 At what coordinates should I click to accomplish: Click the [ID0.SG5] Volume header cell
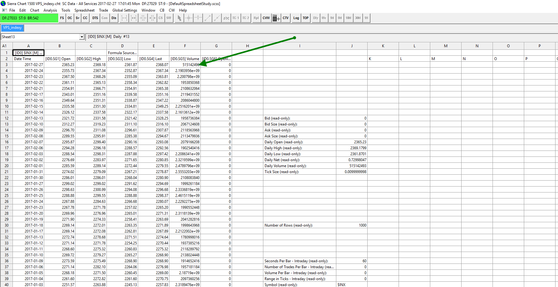click(x=185, y=59)
